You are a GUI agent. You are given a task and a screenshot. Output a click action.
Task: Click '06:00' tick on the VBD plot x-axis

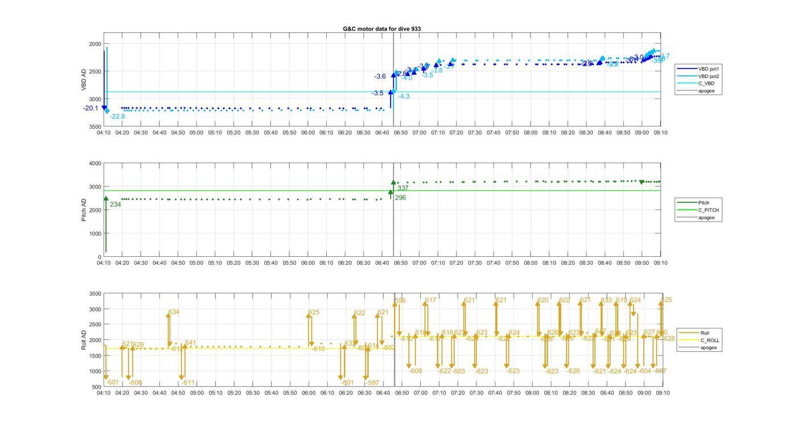point(307,133)
